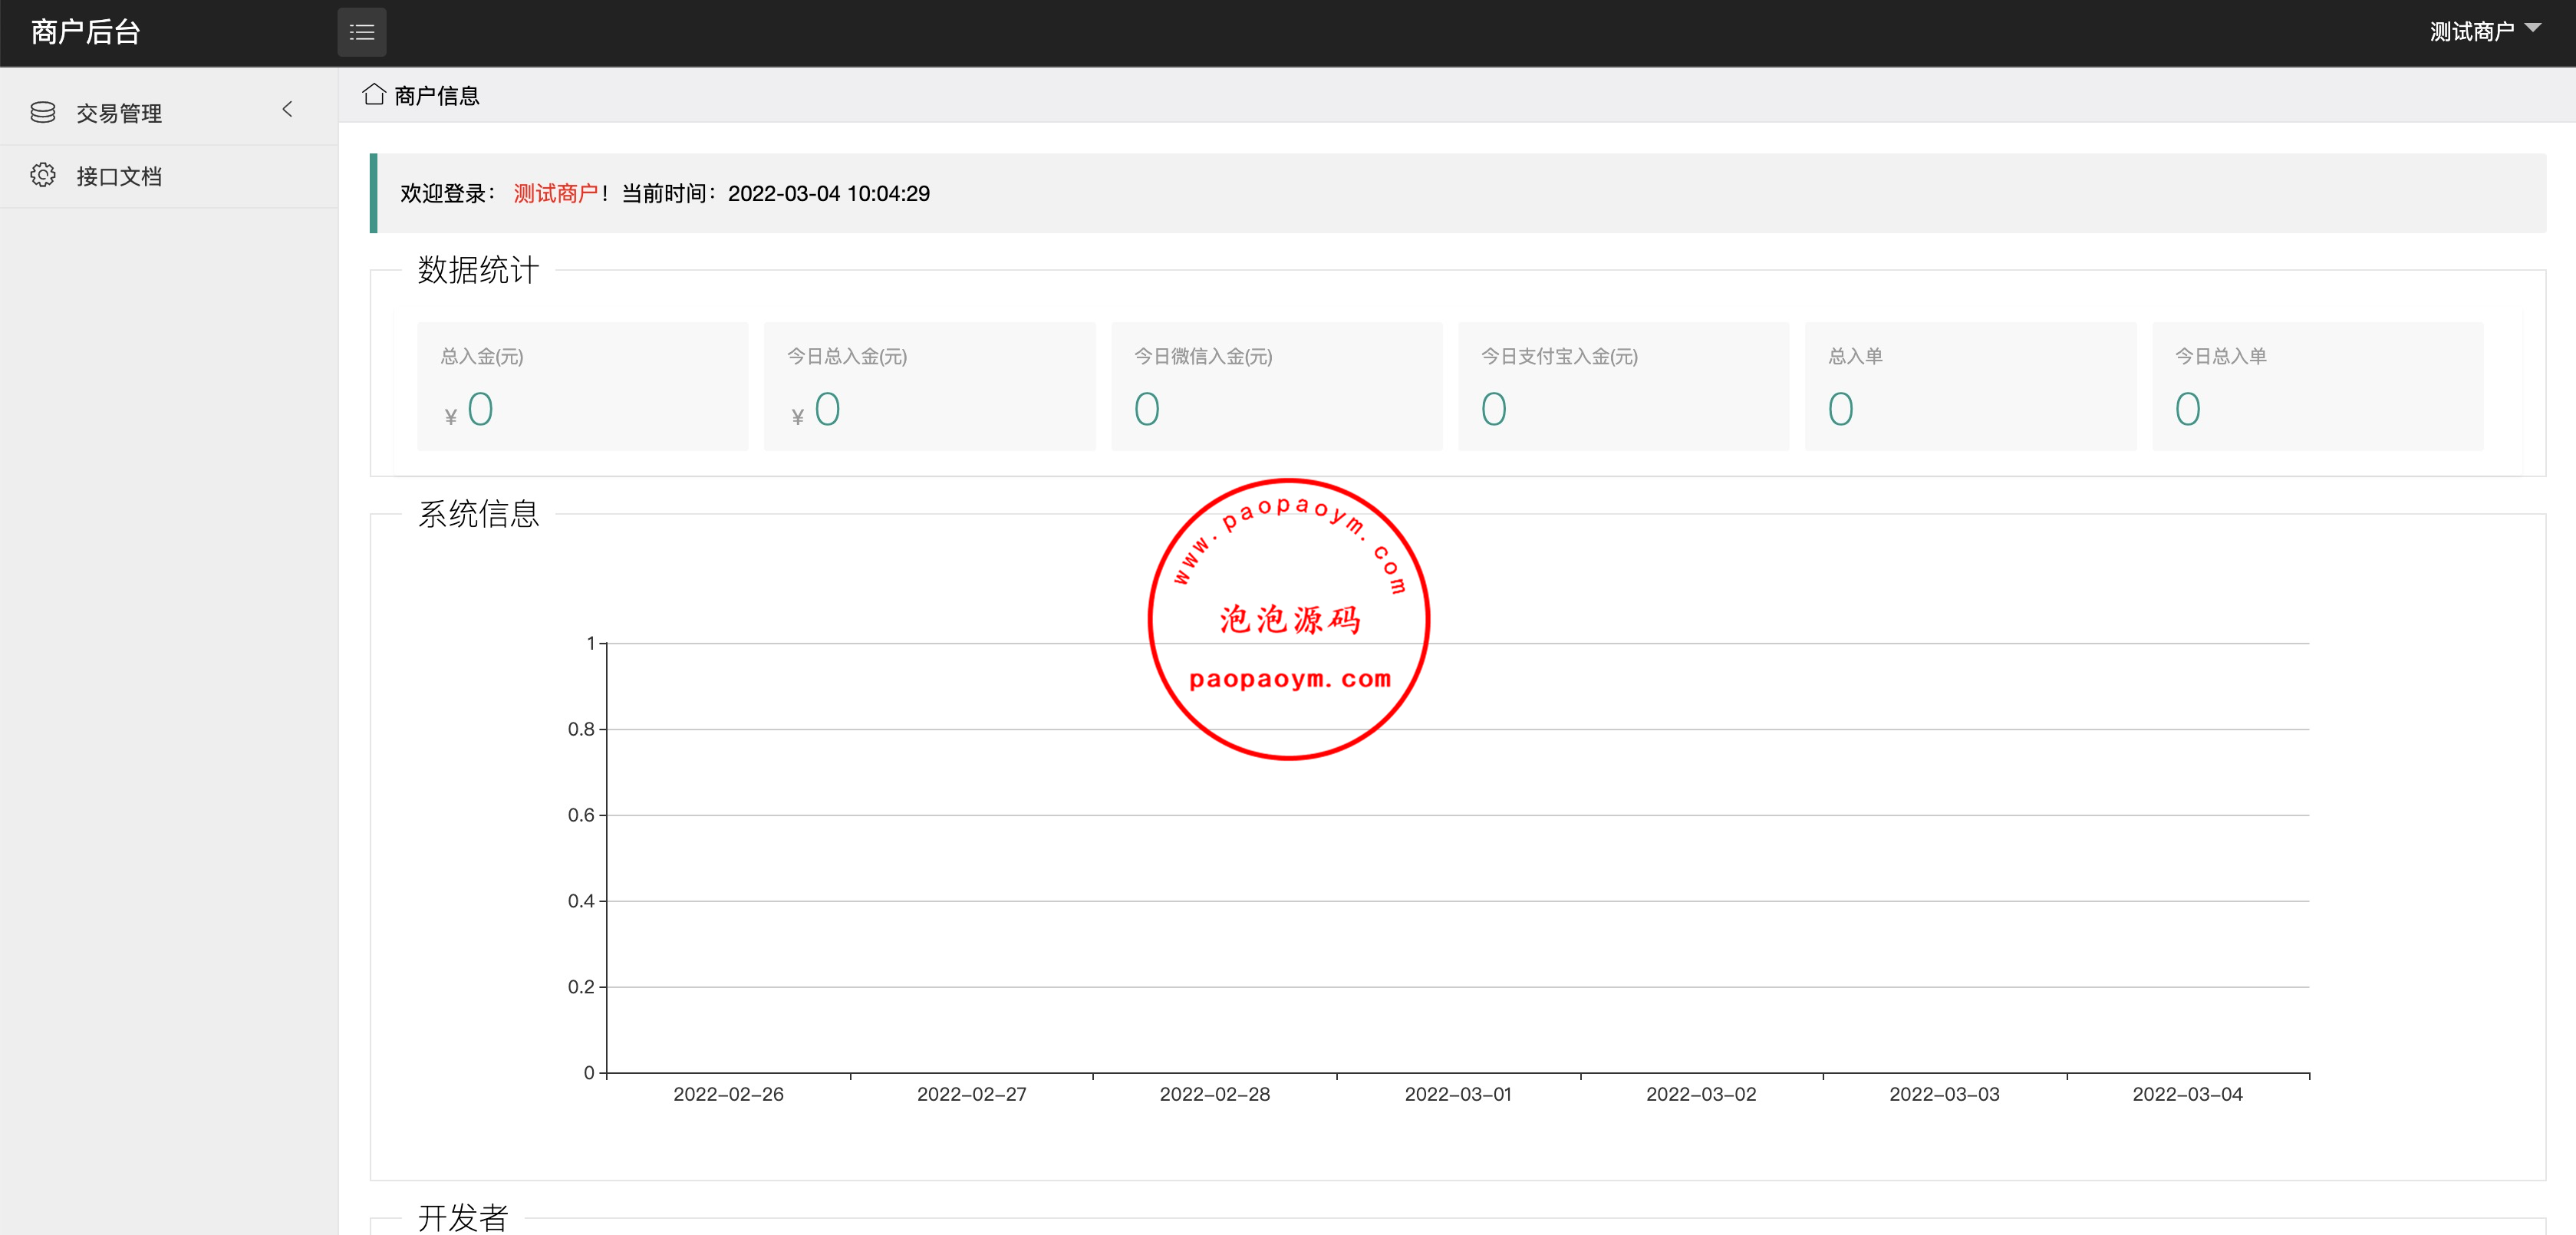
Task: Click the 2022-02-26 label on chart axis
Action: (x=728, y=1094)
